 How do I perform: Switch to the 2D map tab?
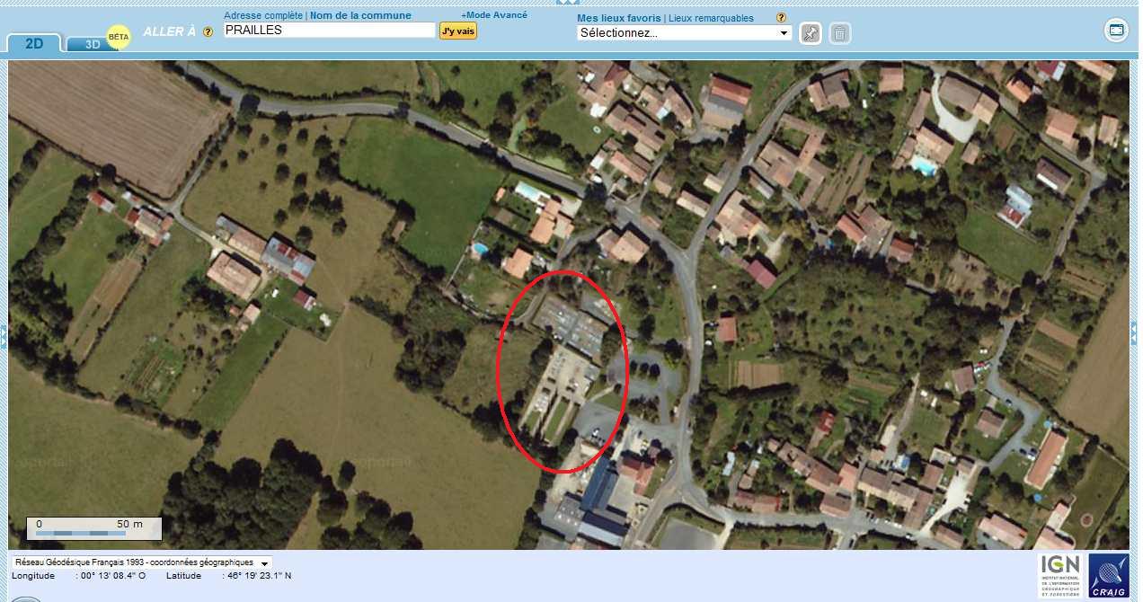coord(33,42)
